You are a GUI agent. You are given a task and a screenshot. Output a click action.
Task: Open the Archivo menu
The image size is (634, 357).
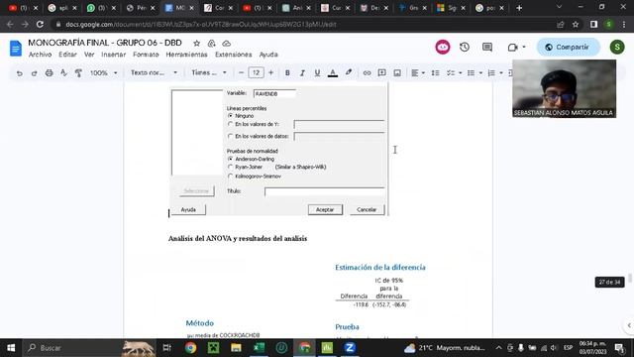40,55
